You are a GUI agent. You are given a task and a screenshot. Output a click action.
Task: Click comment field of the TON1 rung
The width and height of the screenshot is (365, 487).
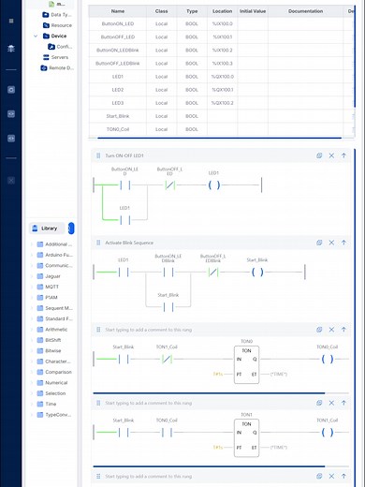[149, 403]
